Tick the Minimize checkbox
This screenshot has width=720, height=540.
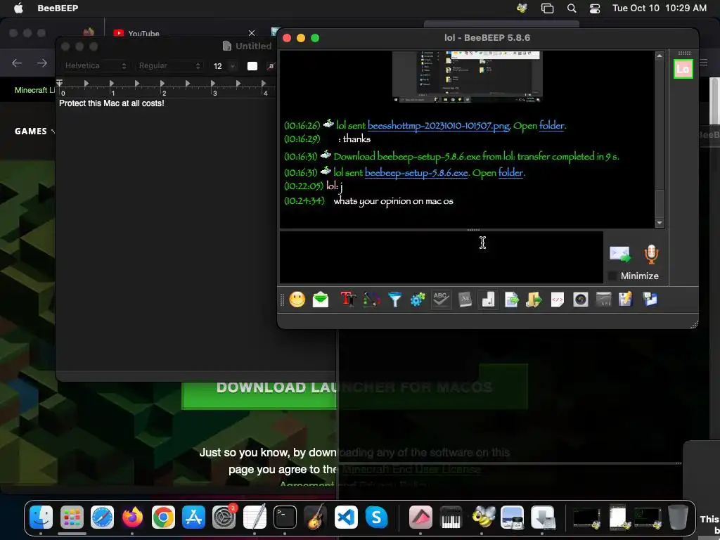(612, 276)
